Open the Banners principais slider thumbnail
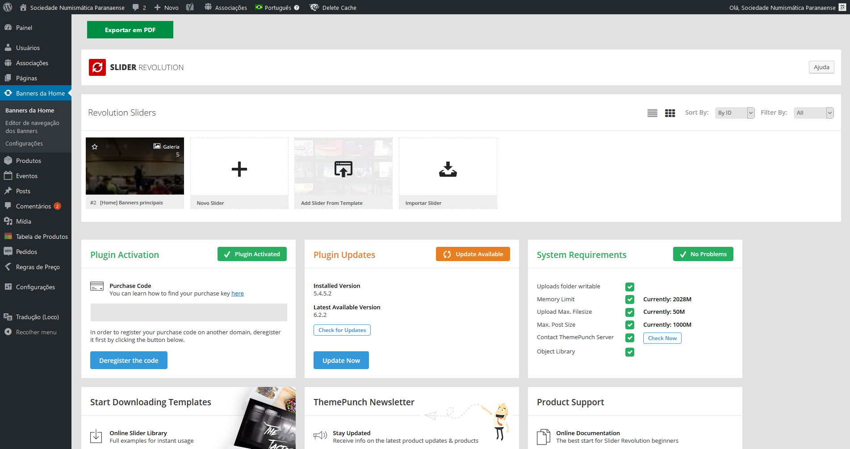 coord(135,166)
